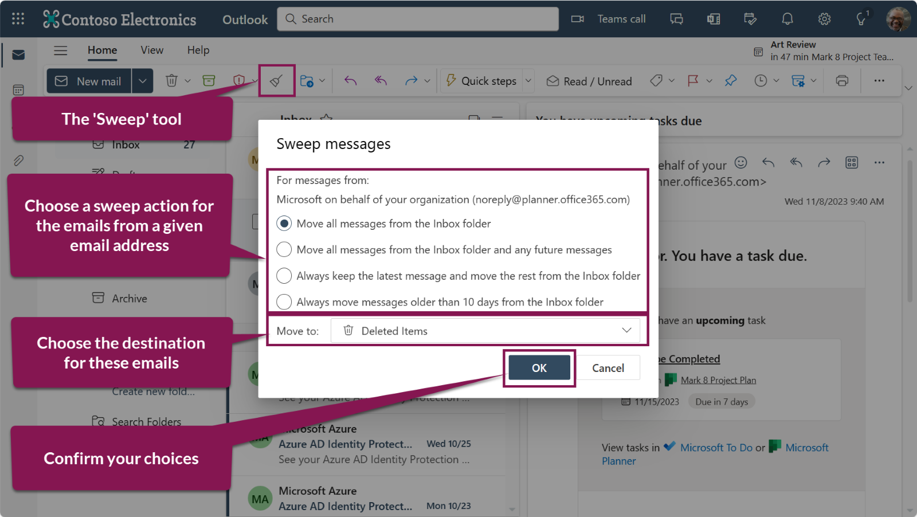The image size is (917, 517).
Task: Open the Mail icon in left rail
Action: coord(18,54)
